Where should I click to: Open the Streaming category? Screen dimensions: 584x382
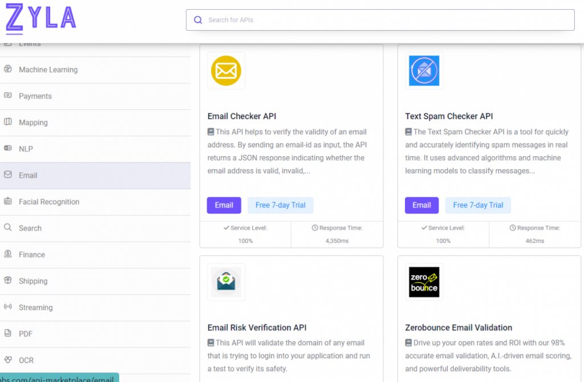tap(95, 307)
